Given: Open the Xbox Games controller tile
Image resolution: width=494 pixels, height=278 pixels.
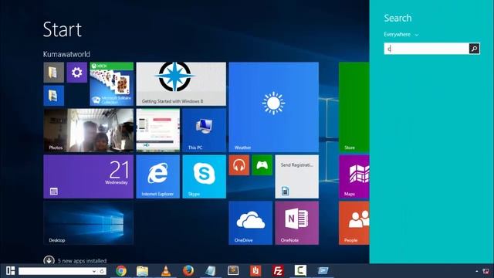Looking at the screenshot, I should [x=262, y=165].
